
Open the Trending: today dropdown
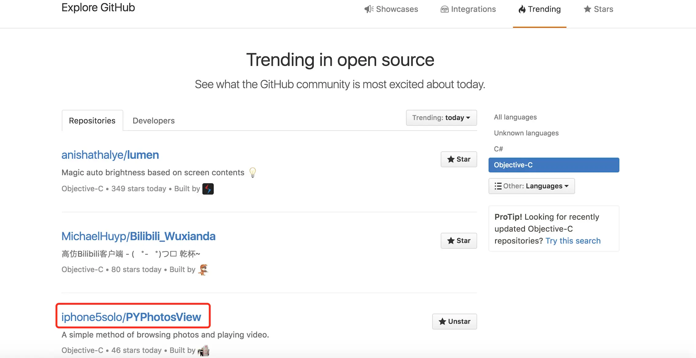tap(441, 118)
